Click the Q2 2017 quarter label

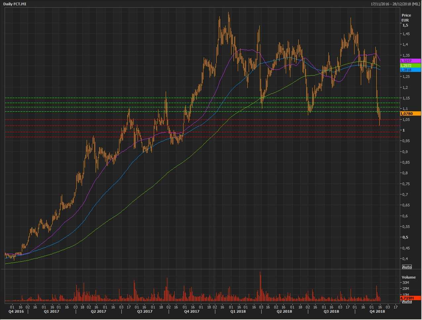pyautogui.click(x=99, y=311)
